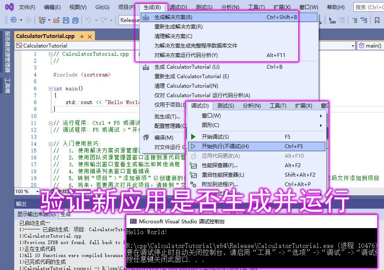Open the Release configuration dropdown
Viewport: 384px width, 270px height.
[129, 20]
